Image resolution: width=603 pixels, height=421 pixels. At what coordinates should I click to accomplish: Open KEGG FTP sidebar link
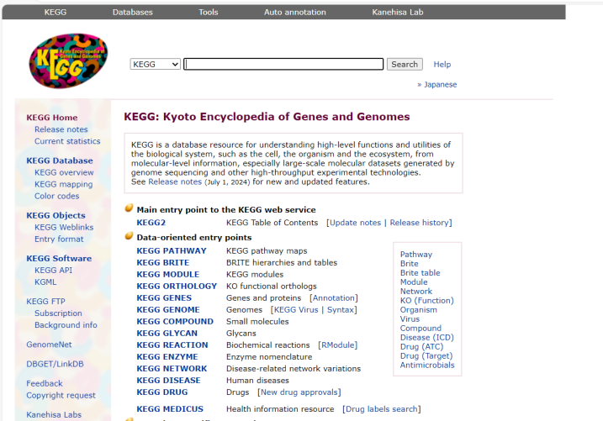click(45, 302)
